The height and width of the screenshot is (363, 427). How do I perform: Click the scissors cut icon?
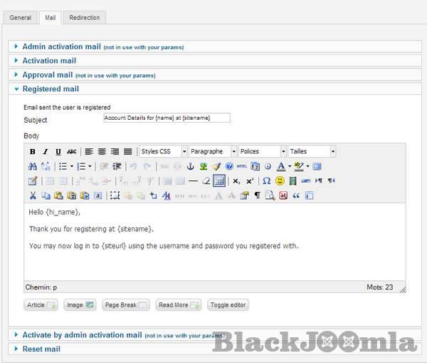33,195
